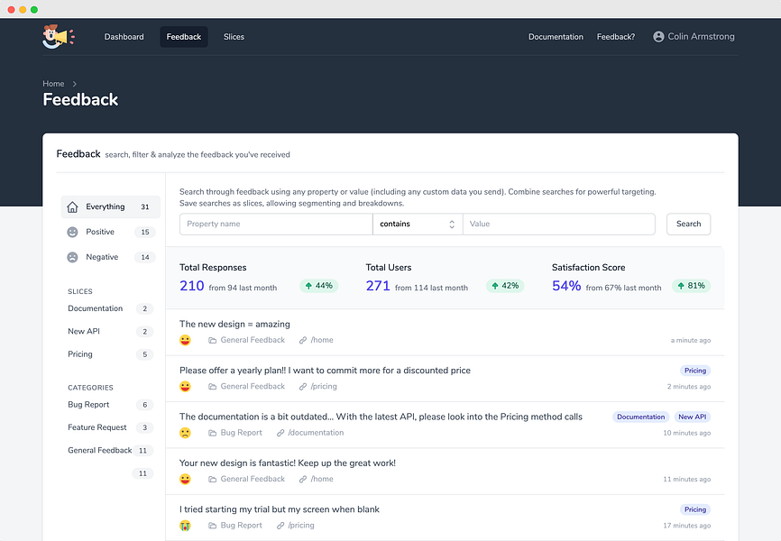
Task: Select the Bug Report category in sidebar
Action: tap(88, 405)
